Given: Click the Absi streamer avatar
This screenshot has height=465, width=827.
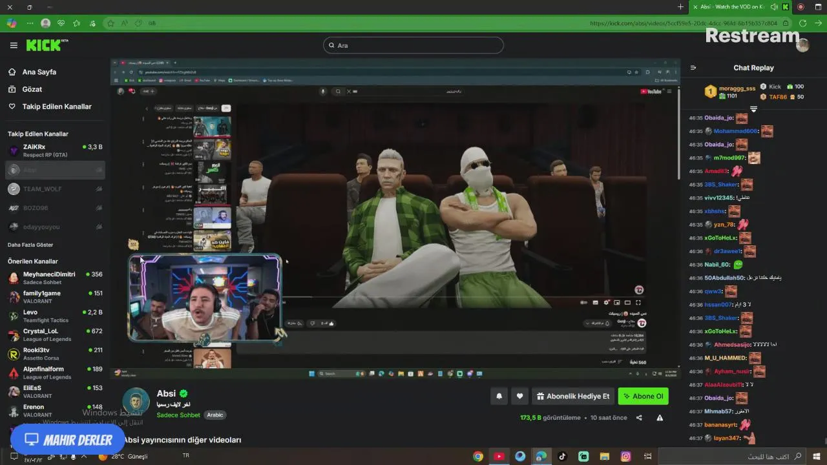Looking at the screenshot, I should (x=136, y=402).
